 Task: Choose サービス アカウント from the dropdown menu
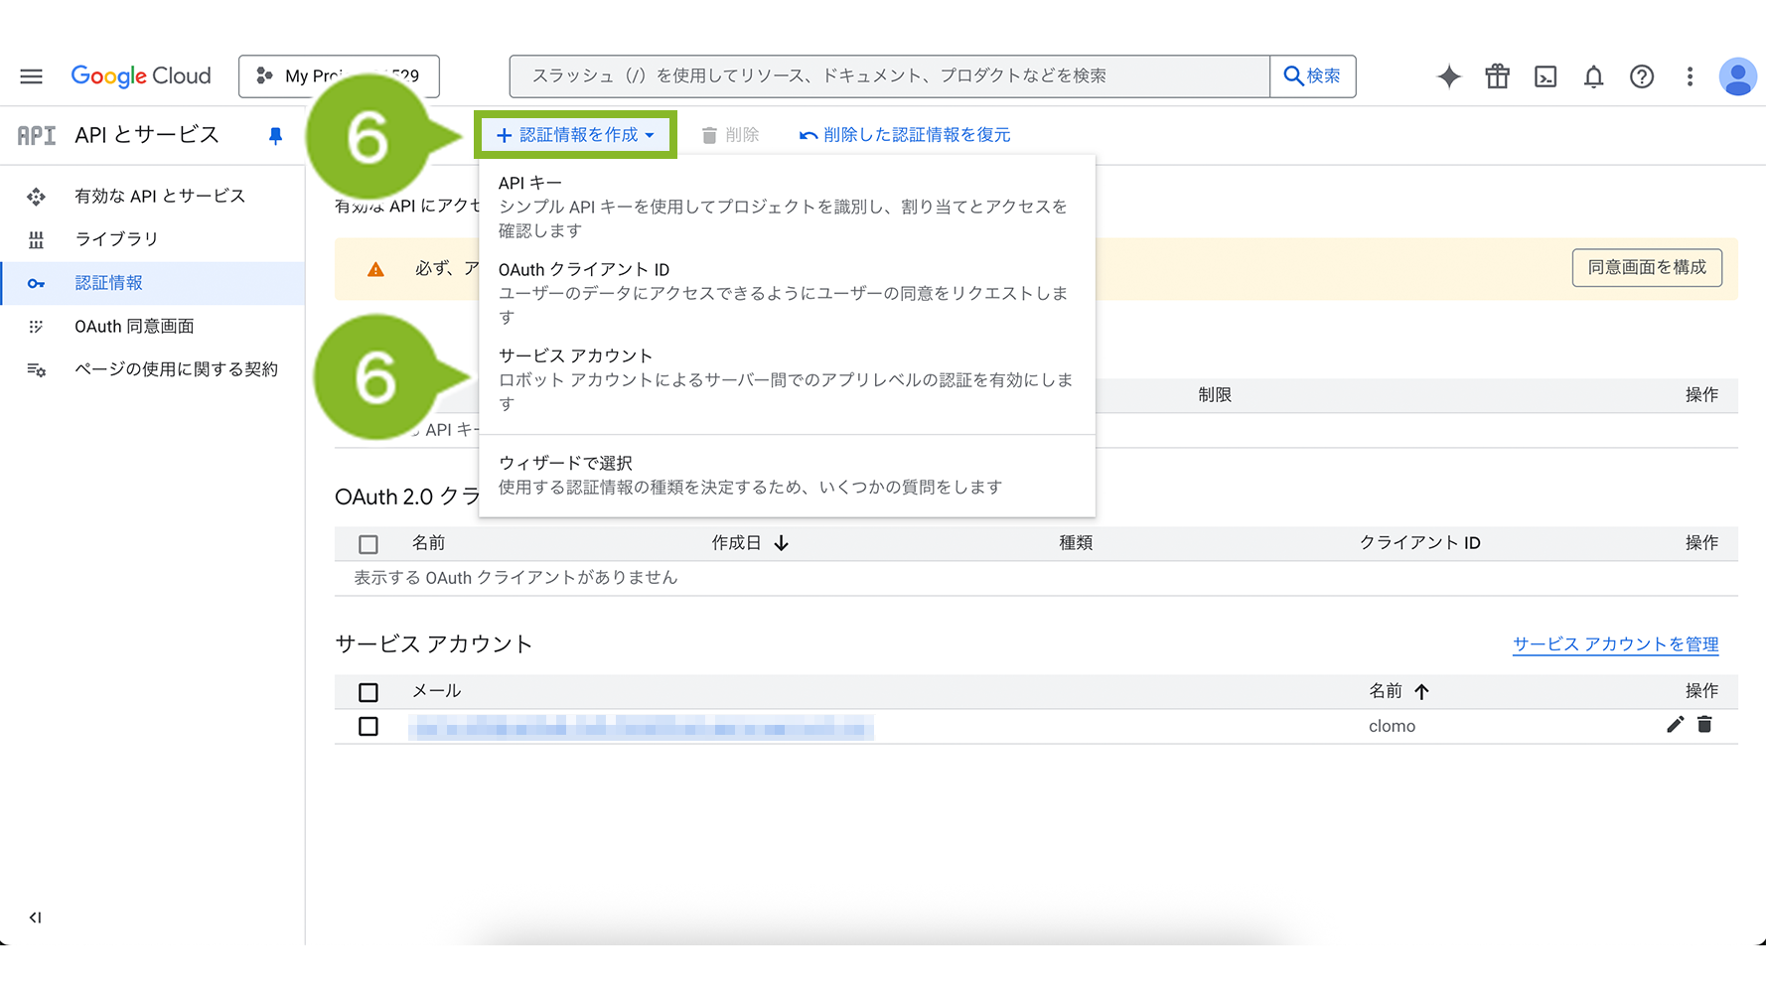pyautogui.click(x=575, y=356)
